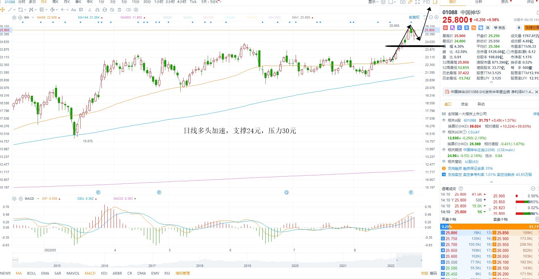Select the trend line drawing tool
Viewport: 539px width, 279px height.
tap(10, 10)
